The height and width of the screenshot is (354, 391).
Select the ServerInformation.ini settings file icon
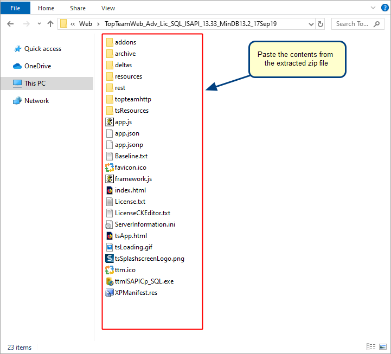click(x=109, y=224)
